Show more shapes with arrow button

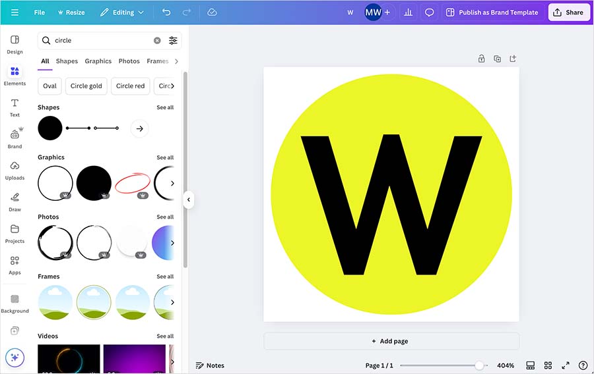pos(139,128)
